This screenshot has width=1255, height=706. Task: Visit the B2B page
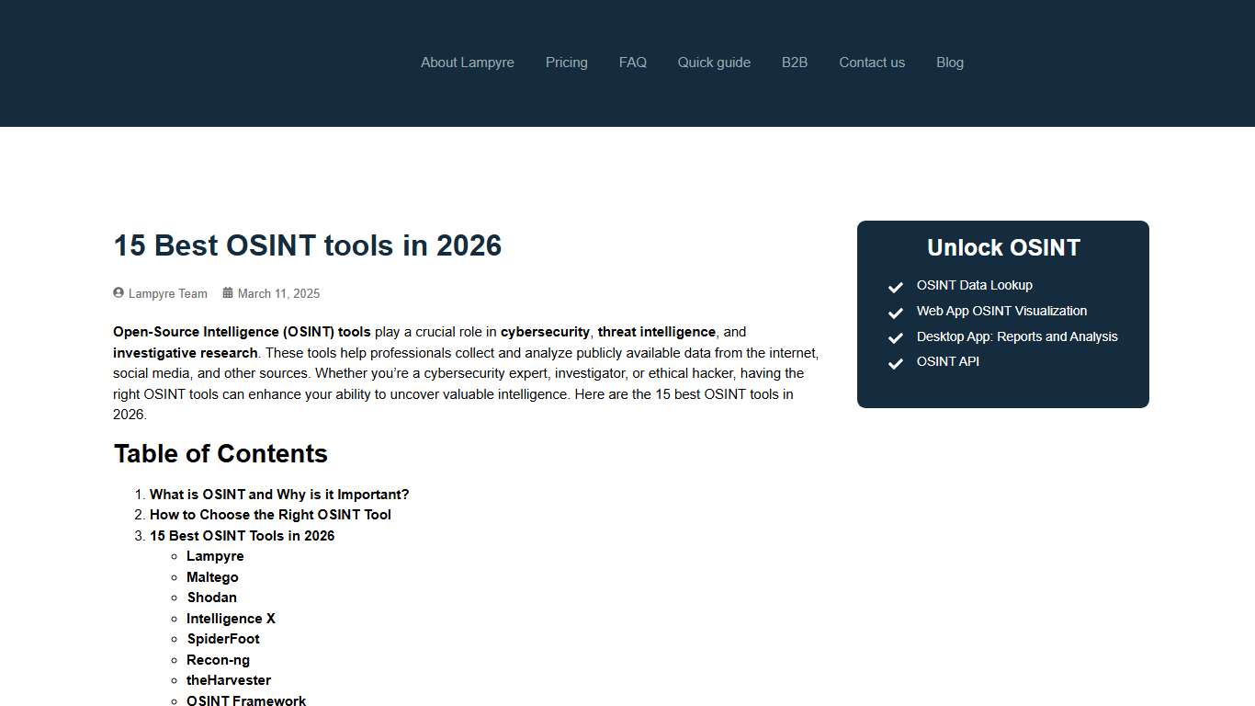click(794, 63)
